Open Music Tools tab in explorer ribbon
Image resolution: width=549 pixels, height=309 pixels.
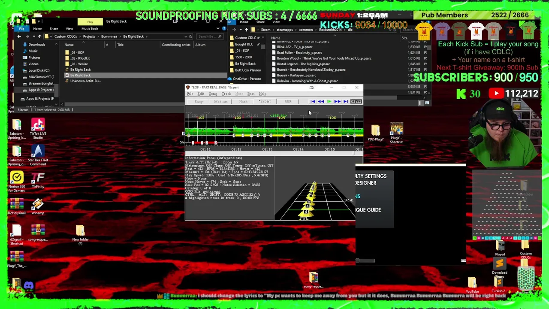90,29
